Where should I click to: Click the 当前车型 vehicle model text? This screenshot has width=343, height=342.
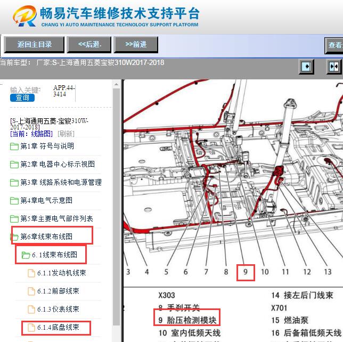[x=82, y=62]
